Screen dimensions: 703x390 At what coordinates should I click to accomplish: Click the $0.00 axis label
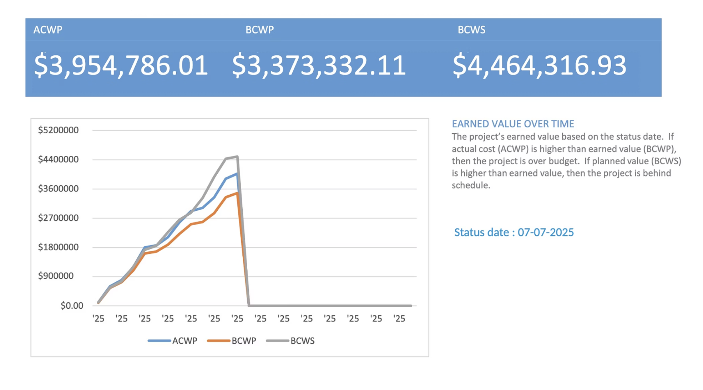(71, 306)
